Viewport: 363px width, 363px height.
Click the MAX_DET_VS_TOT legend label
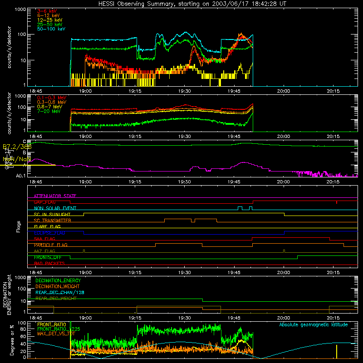[56, 334]
